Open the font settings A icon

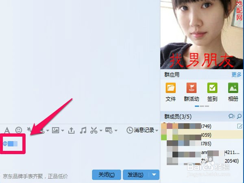pos(7,130)
